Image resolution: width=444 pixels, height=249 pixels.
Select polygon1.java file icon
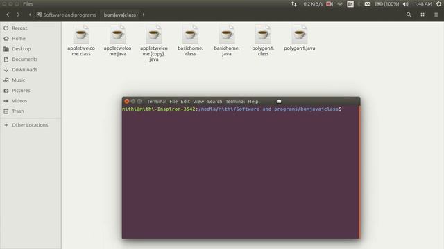[x=299, y=35]
